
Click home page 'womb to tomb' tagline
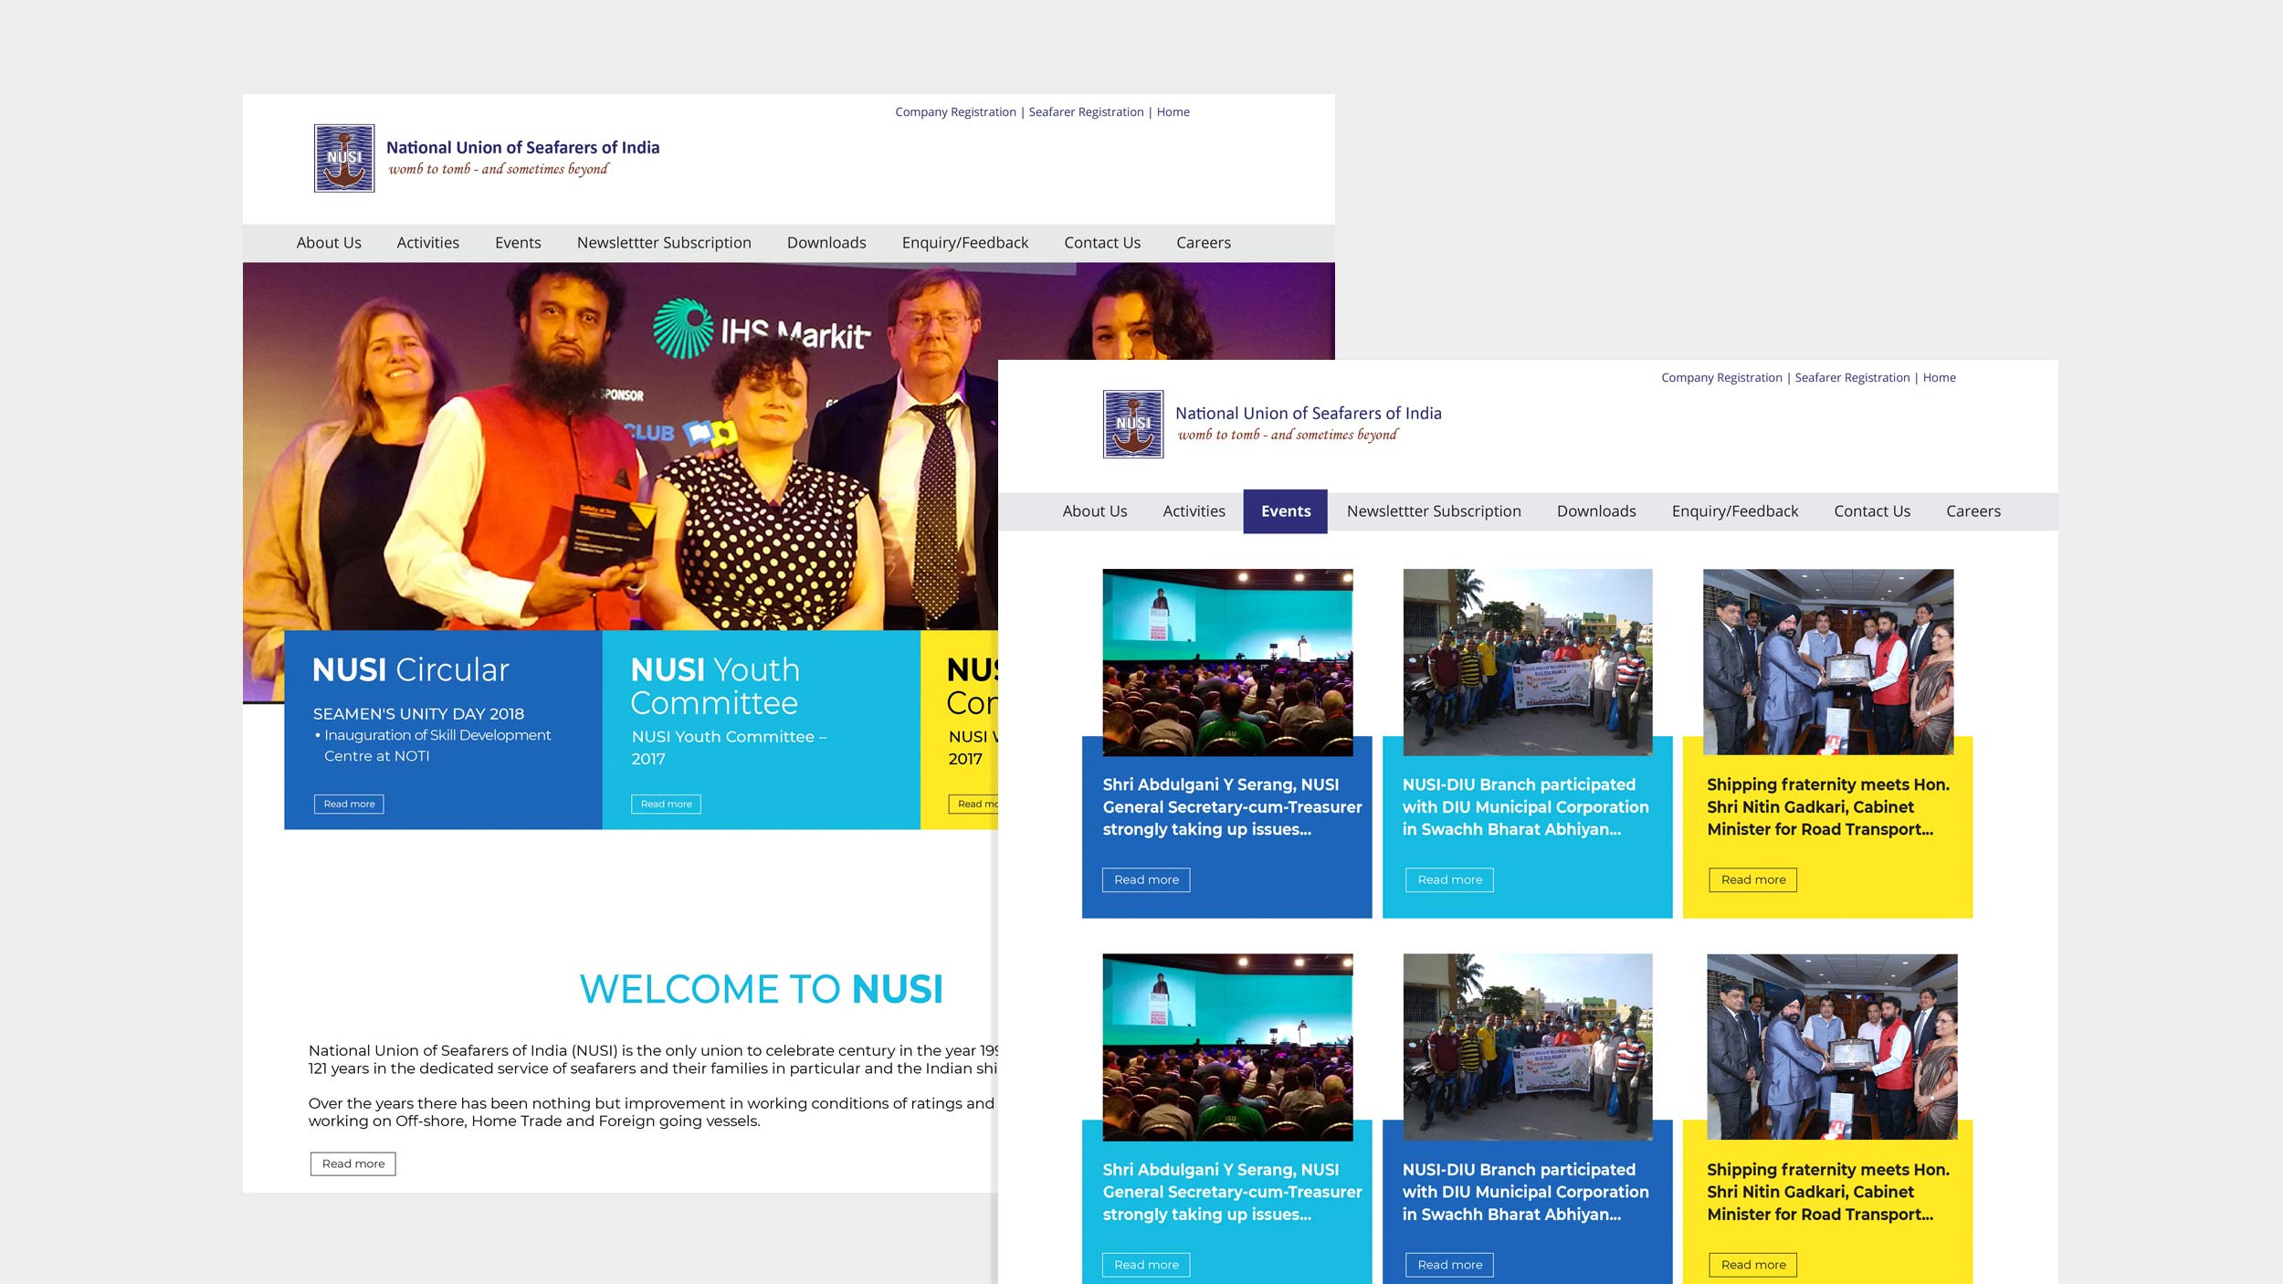click(499, 170)
